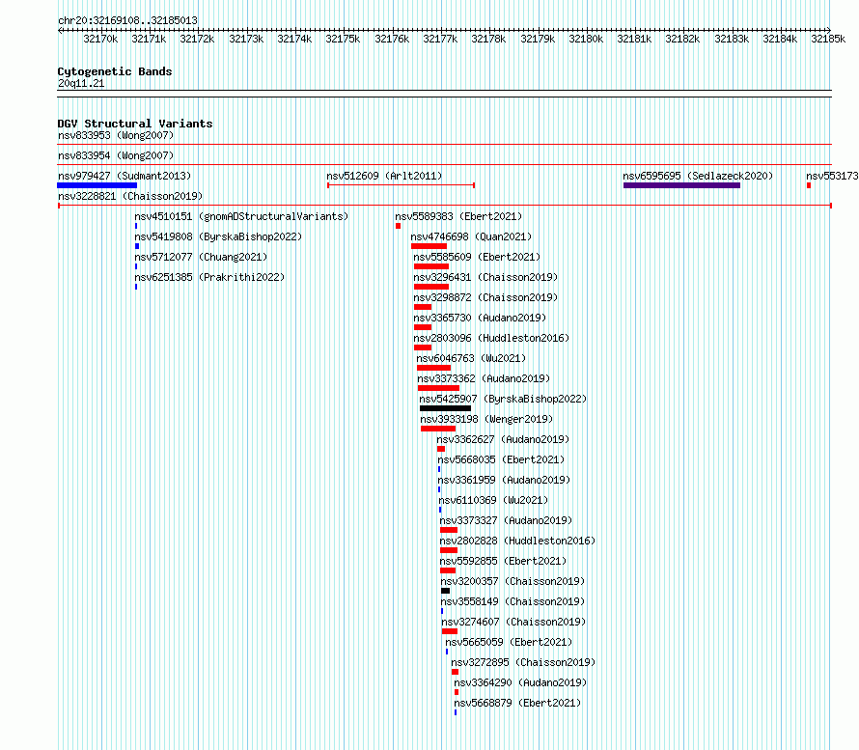Screen dimensions: 859x750
Task: Click the 32170k ruler tick label
Action: [x=100, y=39]
